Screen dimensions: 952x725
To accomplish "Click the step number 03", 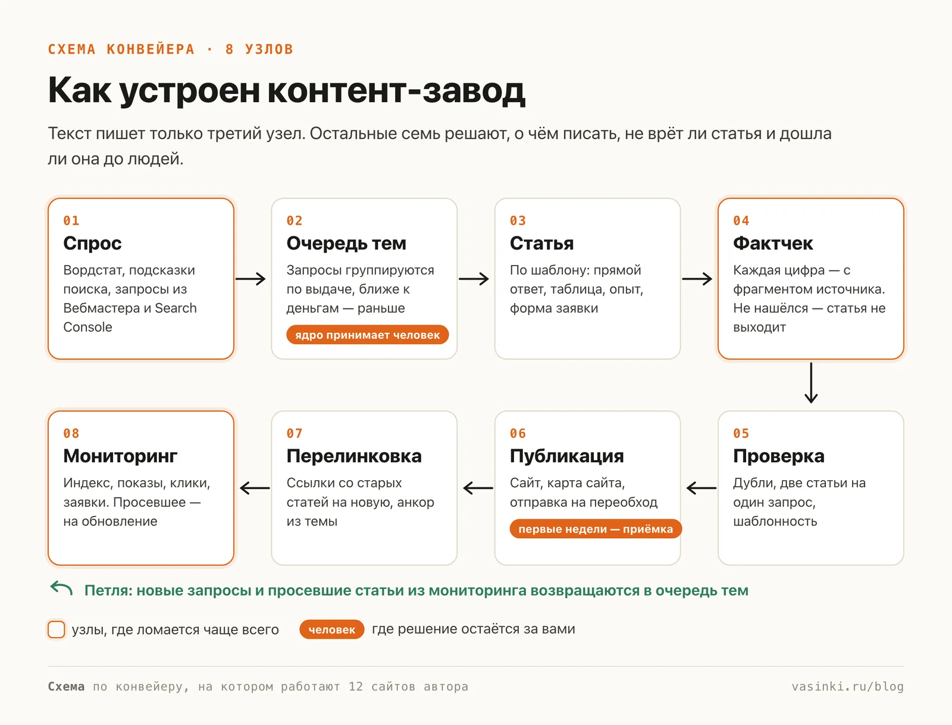I will coord(518,220).
